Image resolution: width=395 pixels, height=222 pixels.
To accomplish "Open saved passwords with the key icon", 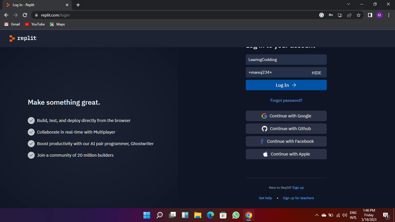I will (x=331, y=15).
